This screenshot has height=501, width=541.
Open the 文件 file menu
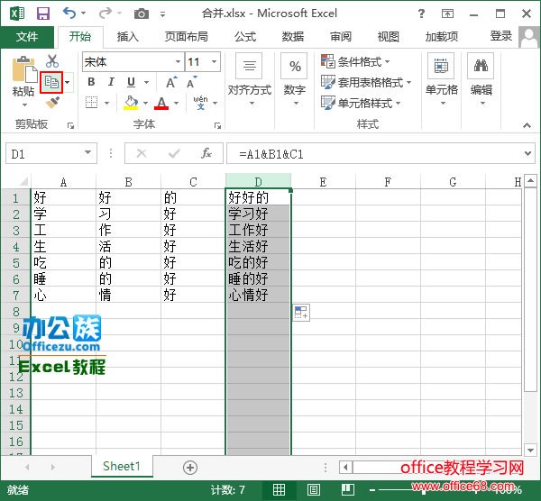tap(27, 37)
